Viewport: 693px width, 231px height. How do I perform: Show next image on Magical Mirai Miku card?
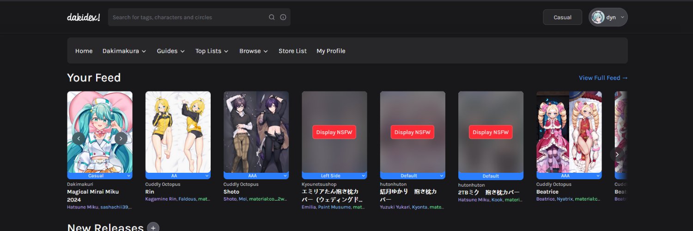pyautogui.click(x=121, y=138)
